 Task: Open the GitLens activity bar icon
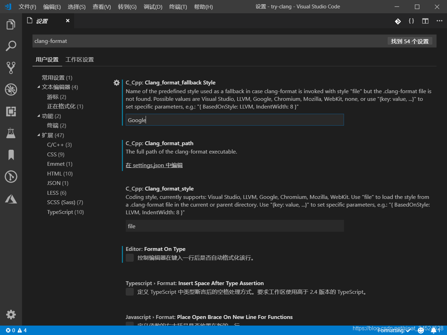click(x=11, y=177)
